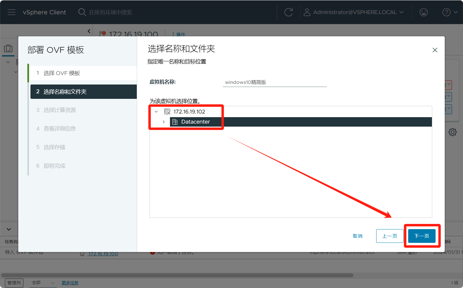Click the 虚拟机名称 input field
The height and width of the screenshot is (288, 463).
[x=274, y=82]
